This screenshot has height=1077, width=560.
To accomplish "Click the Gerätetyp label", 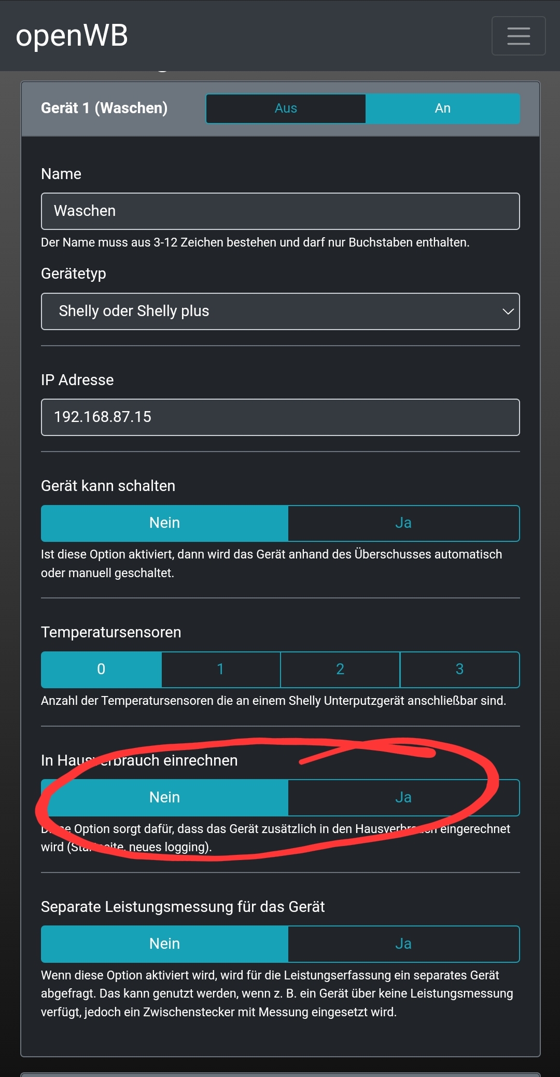I will tap(74, 274).
